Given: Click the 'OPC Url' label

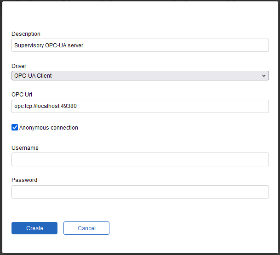Looking at the screenshot, I should click(22, 95).
